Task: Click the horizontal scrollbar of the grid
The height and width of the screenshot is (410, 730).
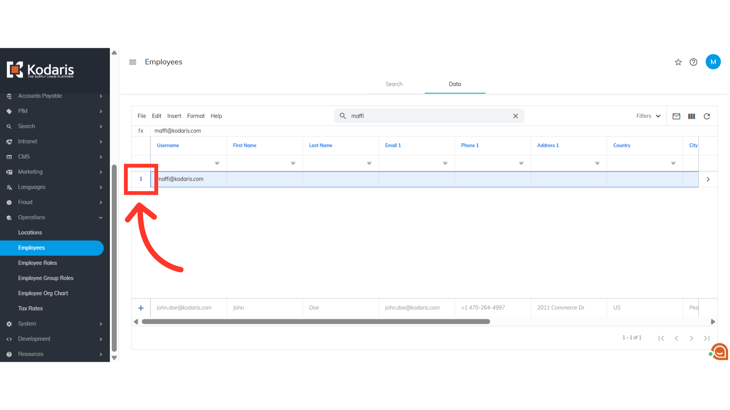Action: click(x=316, y=322)
